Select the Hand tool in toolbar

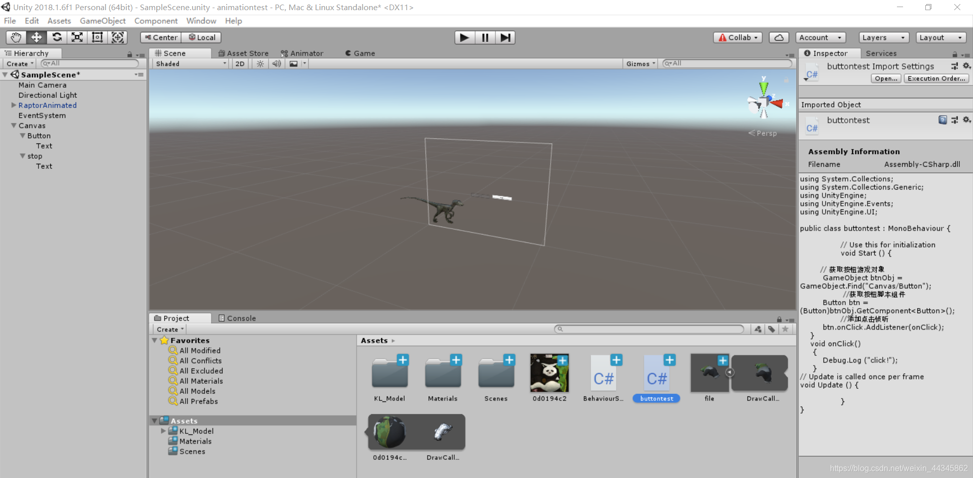pos(16,38)
